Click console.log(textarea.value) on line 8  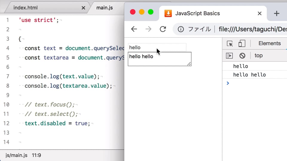68,86
